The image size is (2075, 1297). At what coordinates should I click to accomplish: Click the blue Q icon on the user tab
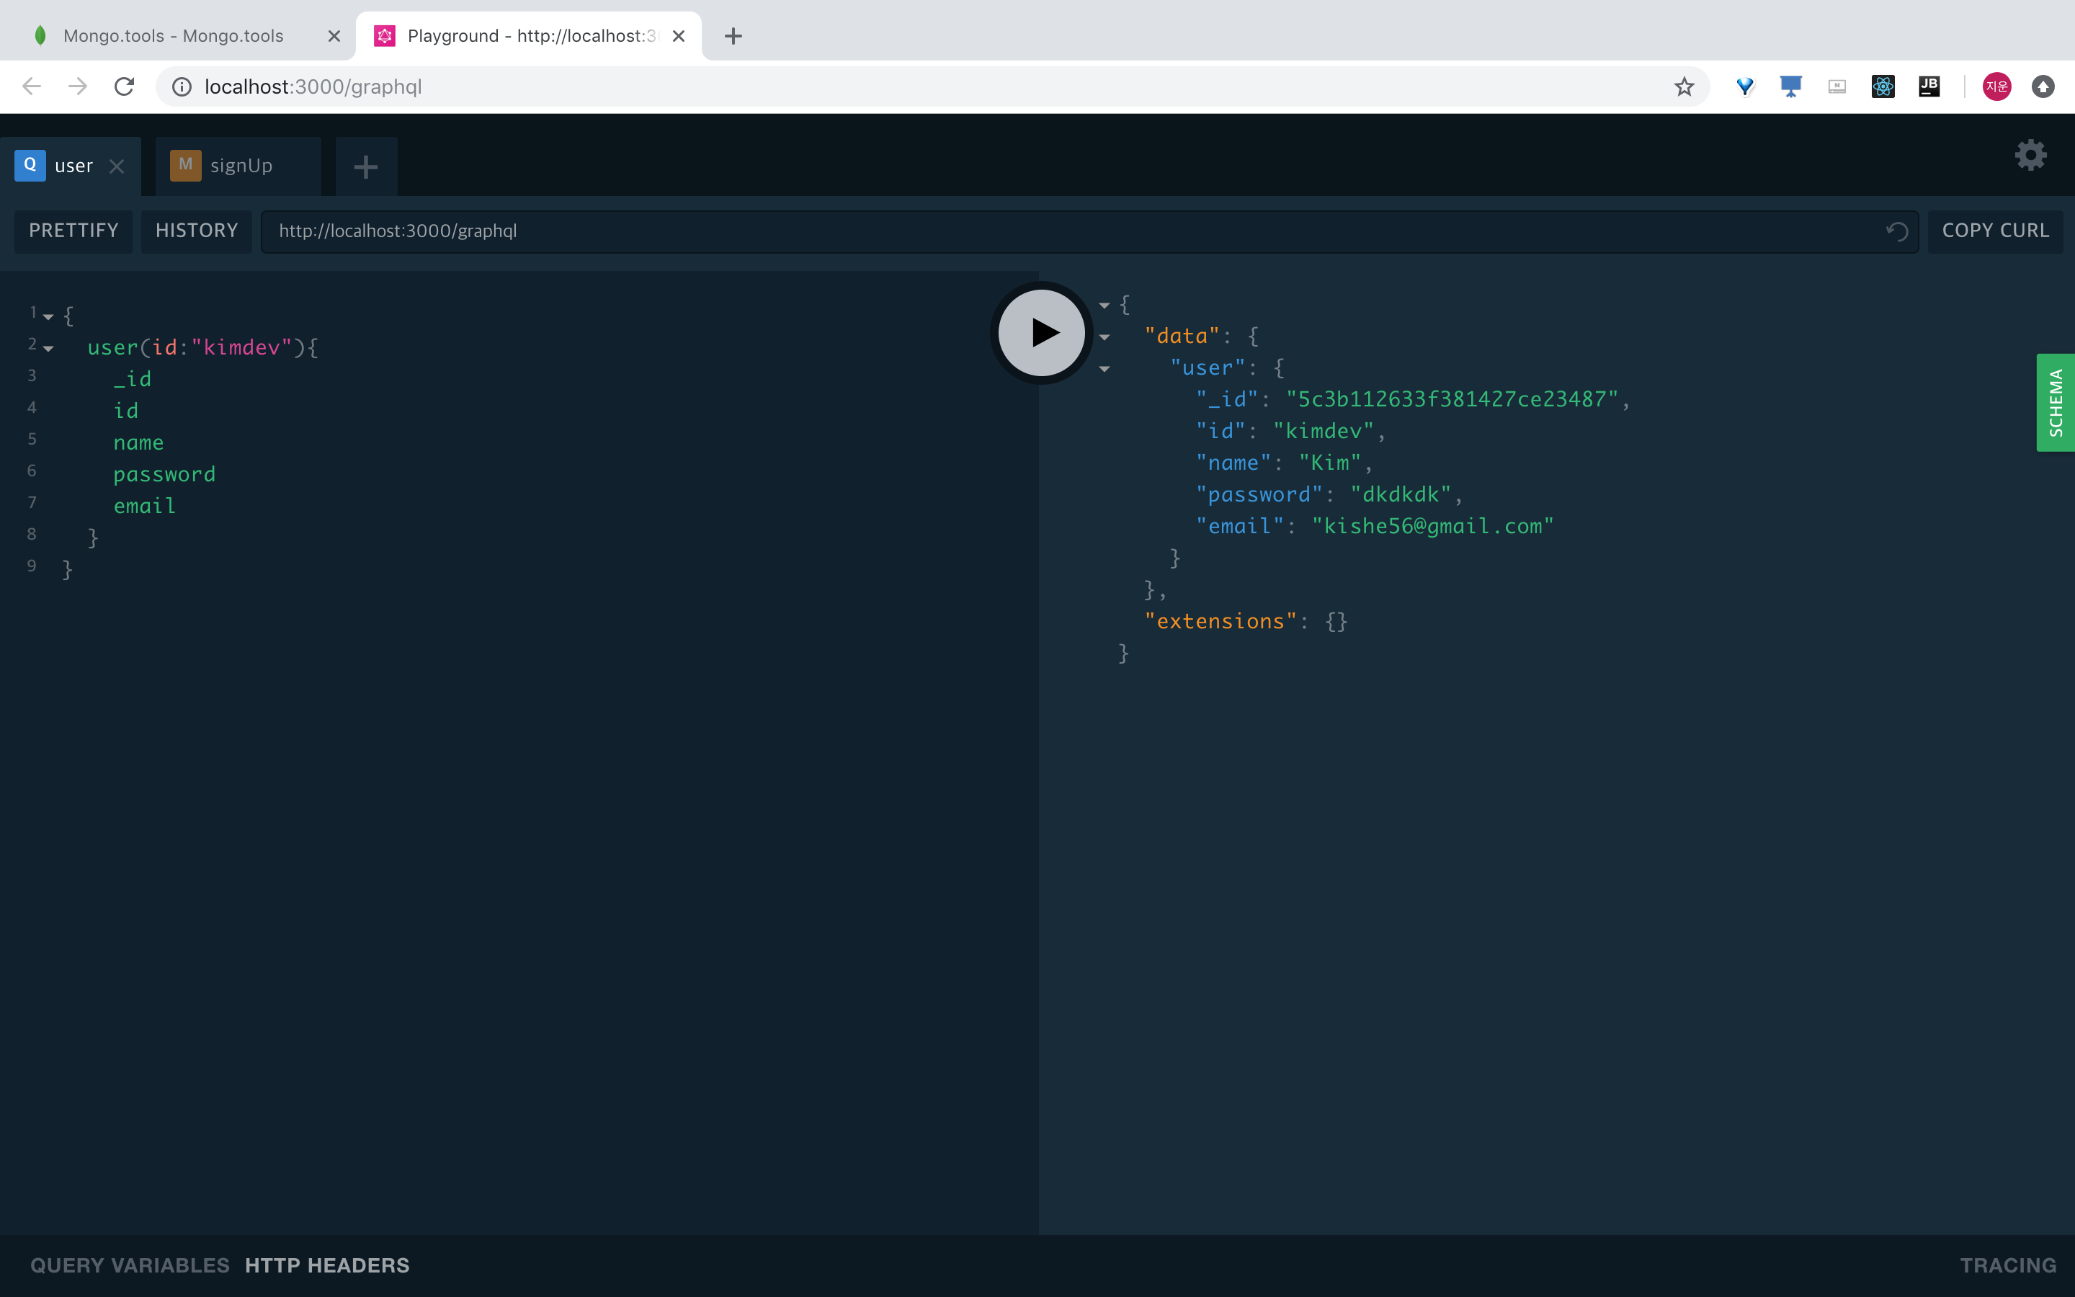tap(30, 165)
